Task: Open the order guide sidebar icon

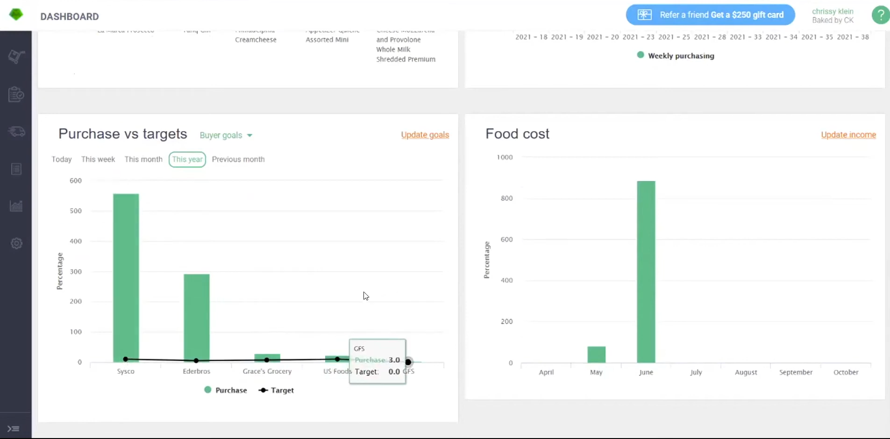Action: [x=16, y=56]
